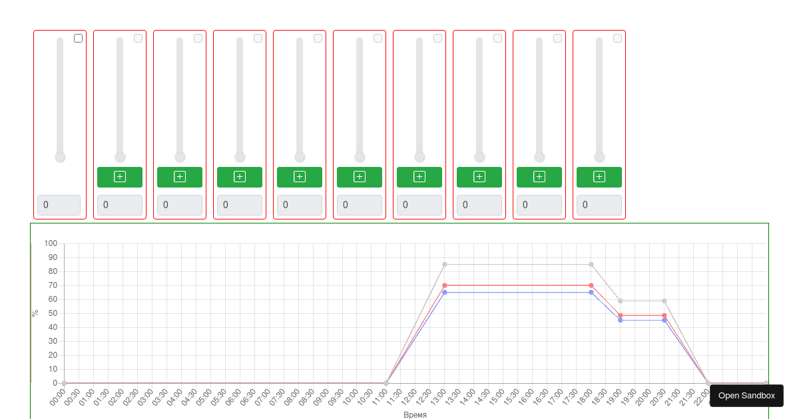Click the plus button on the fifth slider card
Screen dimensions: 799x419
click(300, 177)
